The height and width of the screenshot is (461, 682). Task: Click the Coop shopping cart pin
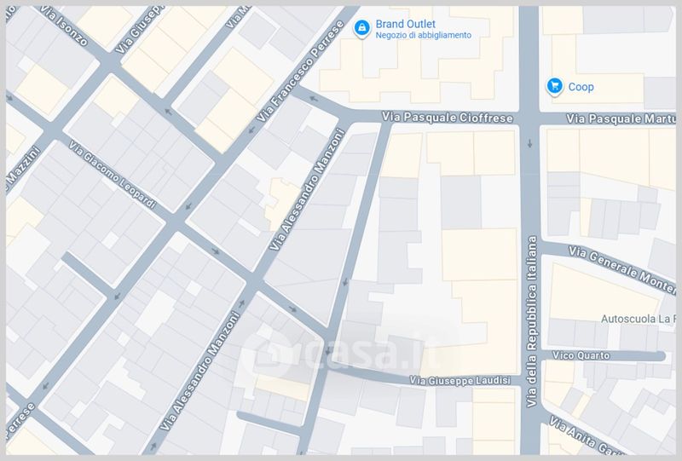(x=553, y=86)
